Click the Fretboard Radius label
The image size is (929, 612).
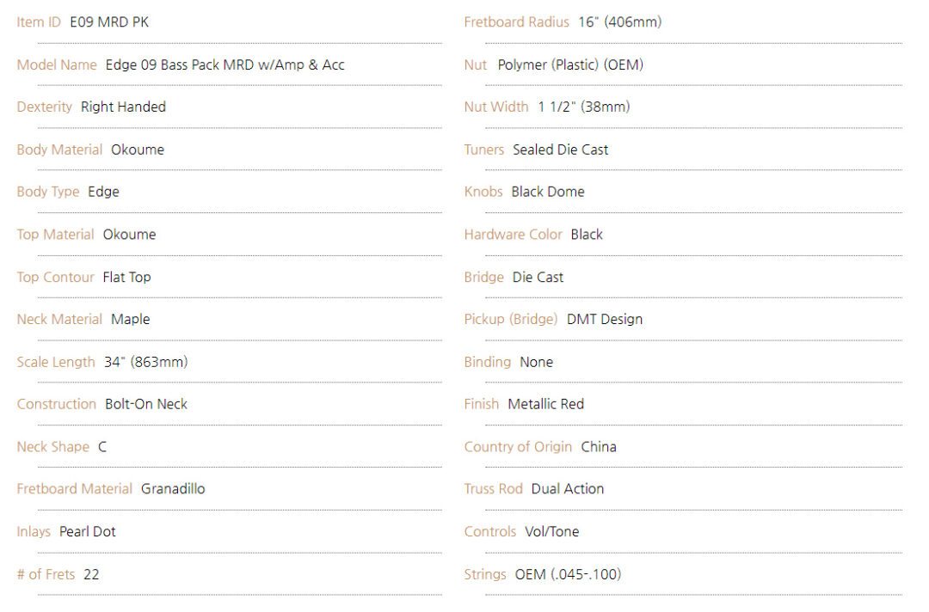pyautogui.click(x=516, y=22)
